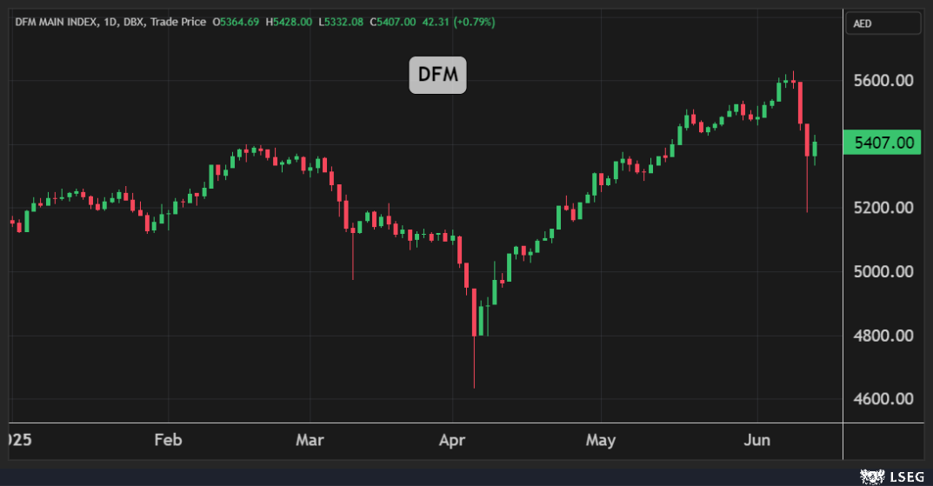Click the open value O5364.69
Viewport: 933px width, 486px height.
pyautogui.click(x=236, y=22)
